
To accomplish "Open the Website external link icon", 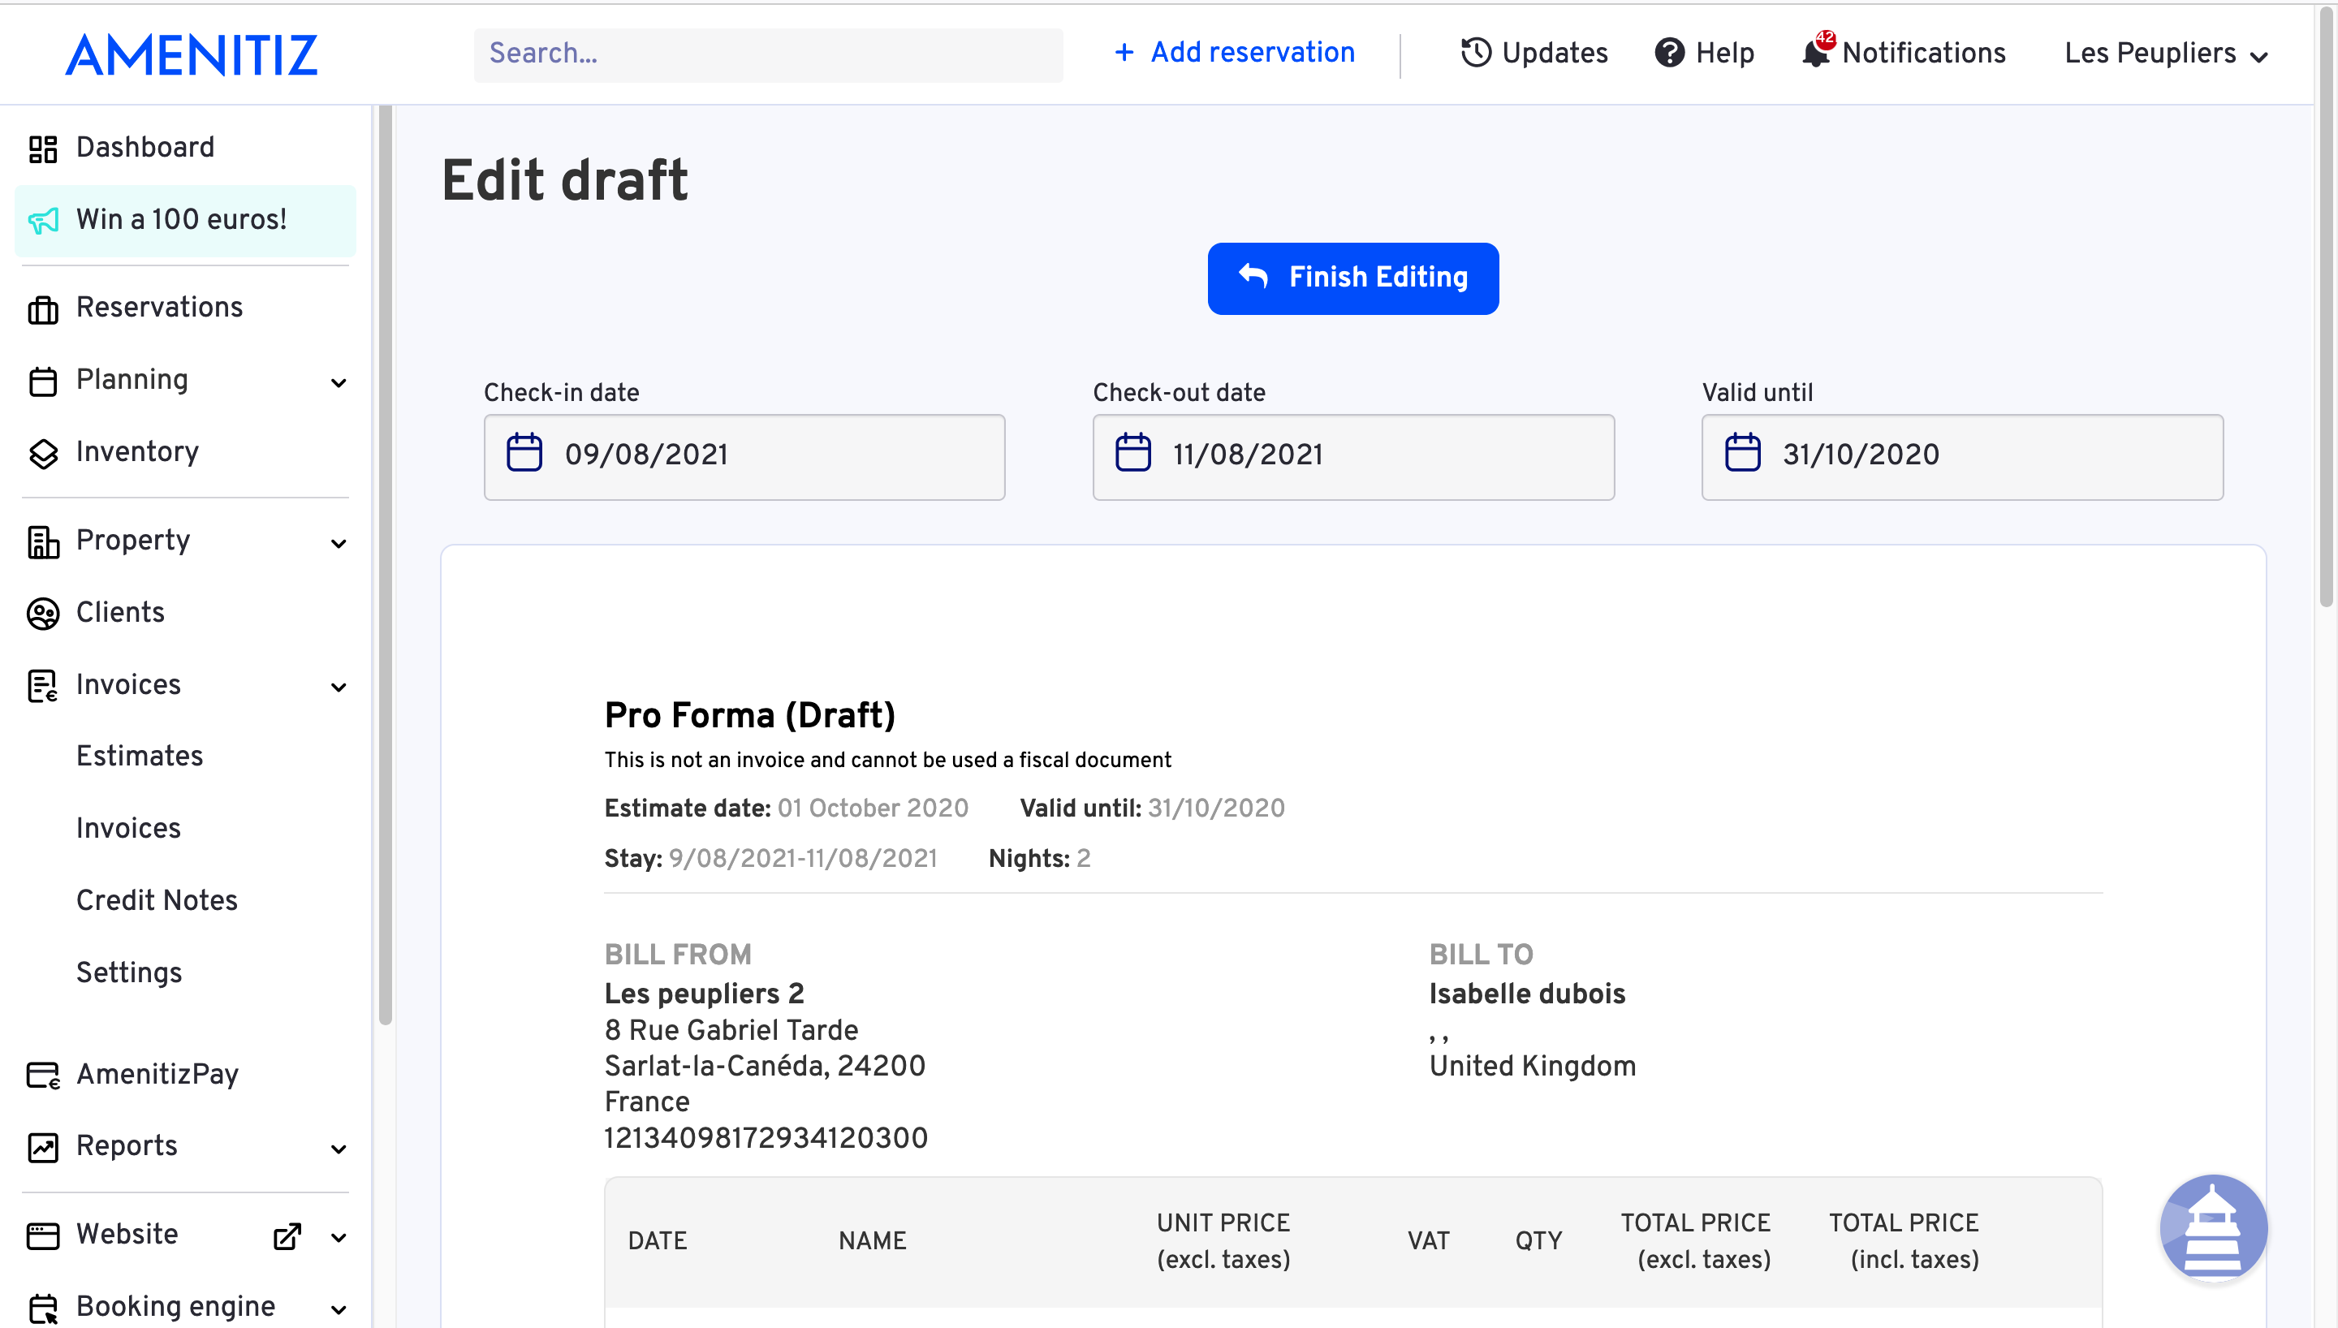I will point(287,1237).
